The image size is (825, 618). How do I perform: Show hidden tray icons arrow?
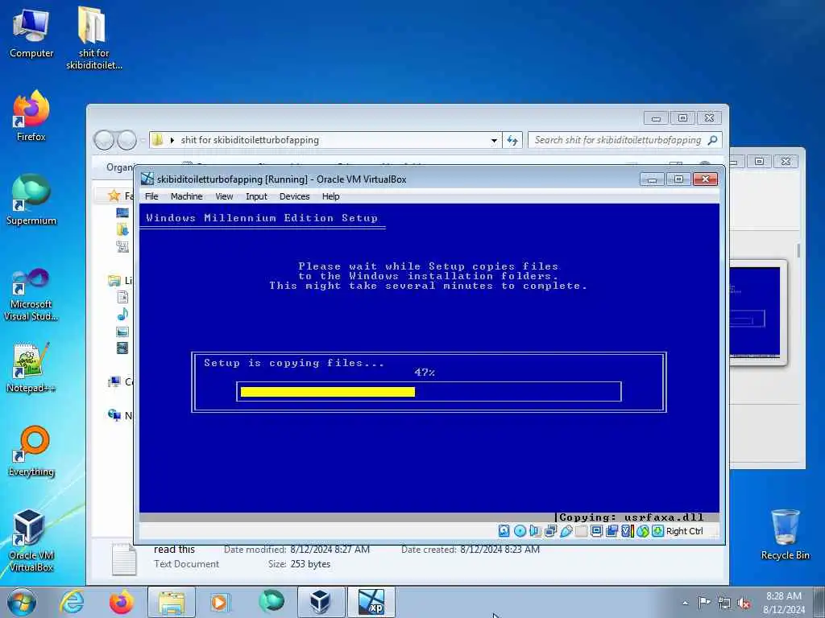685,603
